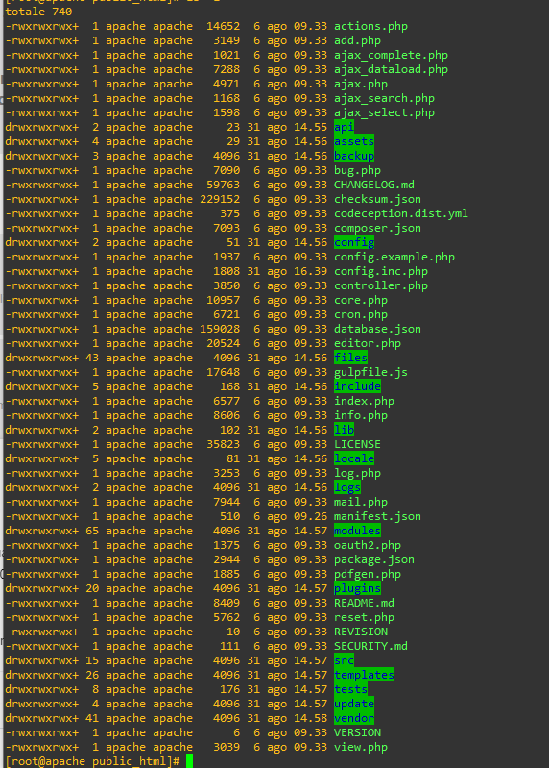Screen dimensions: 549x768
Task: Select the vendor directory entry
Action: coord(354,719)
